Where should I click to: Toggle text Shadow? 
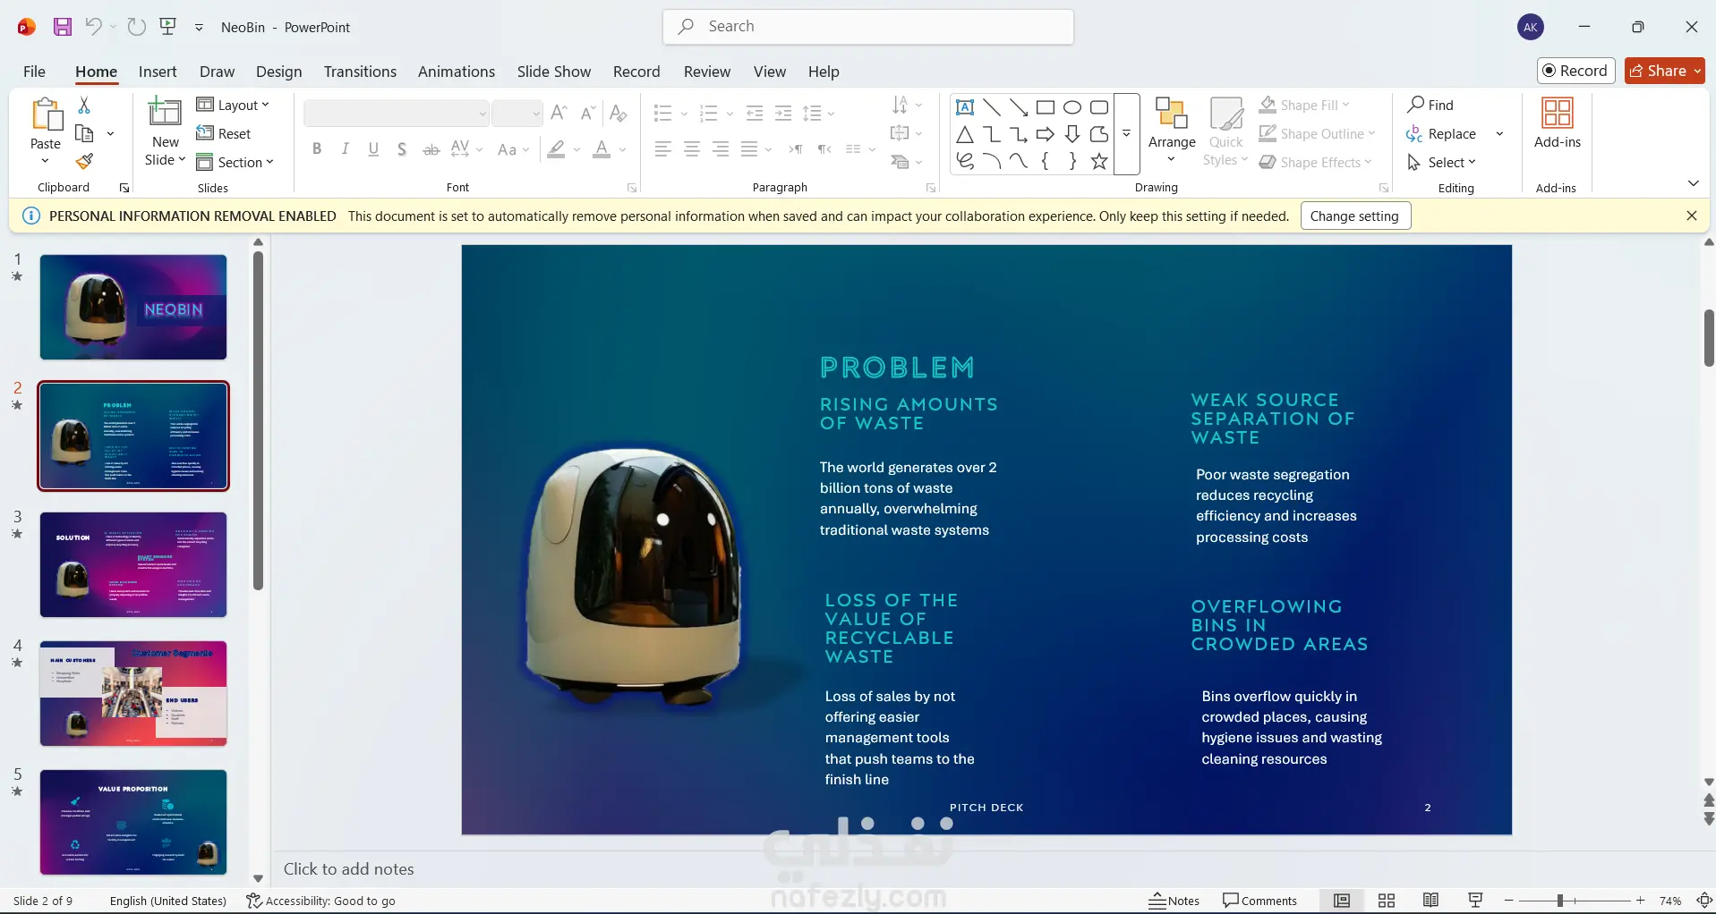[403, 149]
